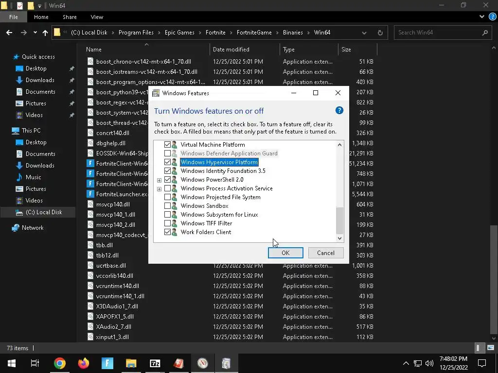Click scroll down arrow in features list
Image resolution: width=498 pixels, height=373 pixels.
pyautogui.click(x=339, y=238)
